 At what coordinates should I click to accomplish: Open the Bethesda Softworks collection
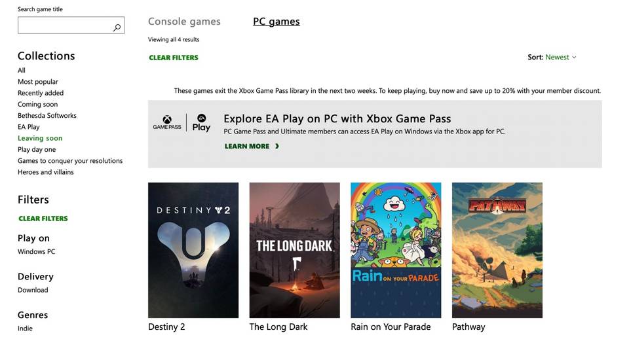(x=47, y=116)
